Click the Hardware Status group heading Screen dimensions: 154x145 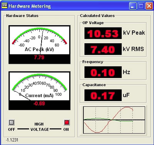[22, 16]
